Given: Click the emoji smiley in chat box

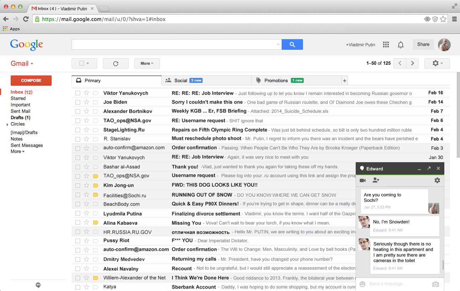Looking at the screenshot, I should [362, 284].
